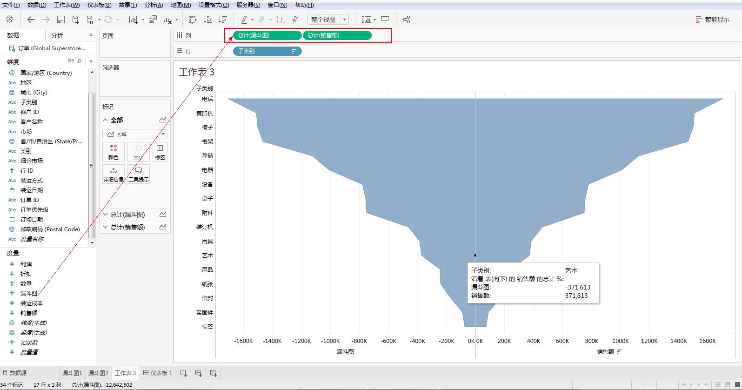Open the 设置格式(O) menu
Viewport: 742px width, 390px height.
[x=214, y=5]
